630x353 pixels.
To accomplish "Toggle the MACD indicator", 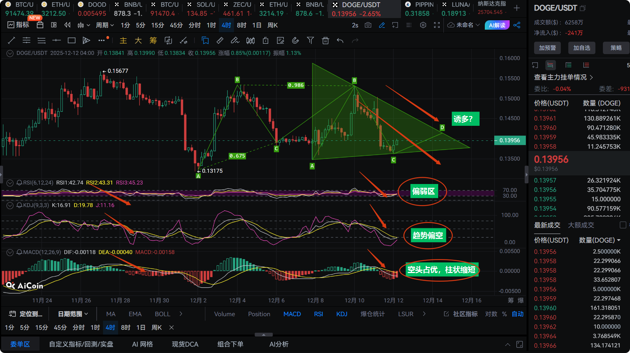I will [x=292, y=314].
